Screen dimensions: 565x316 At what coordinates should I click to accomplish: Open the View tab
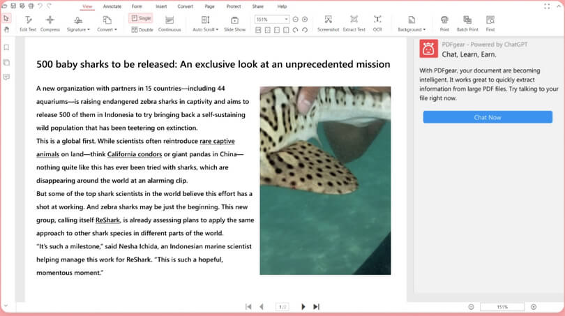pos(87,6)
